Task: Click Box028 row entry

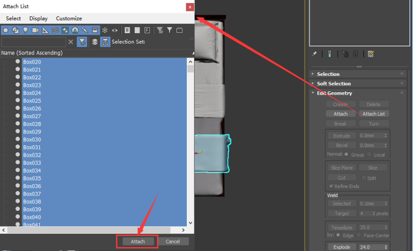Action: 32,124
